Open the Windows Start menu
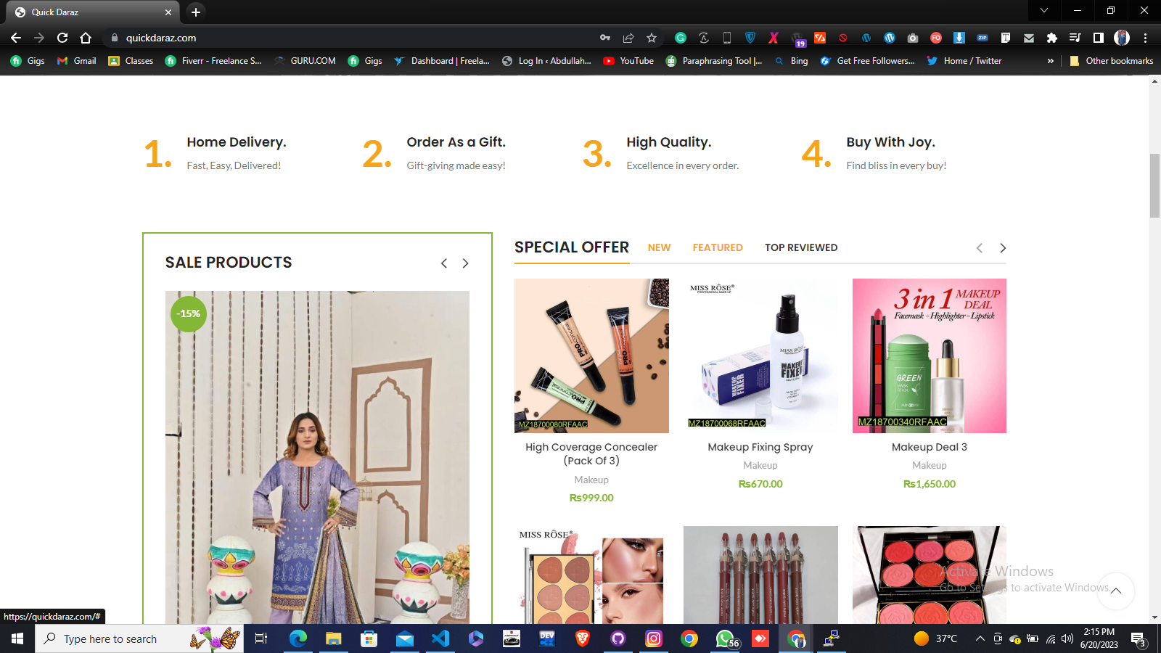Image resolution: width=1161 pixels, height=653 pixels. click(17, 638)
